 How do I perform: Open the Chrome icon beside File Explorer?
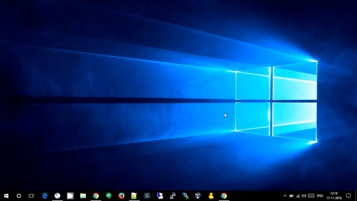pyautogui.click(x=96, y=196)
